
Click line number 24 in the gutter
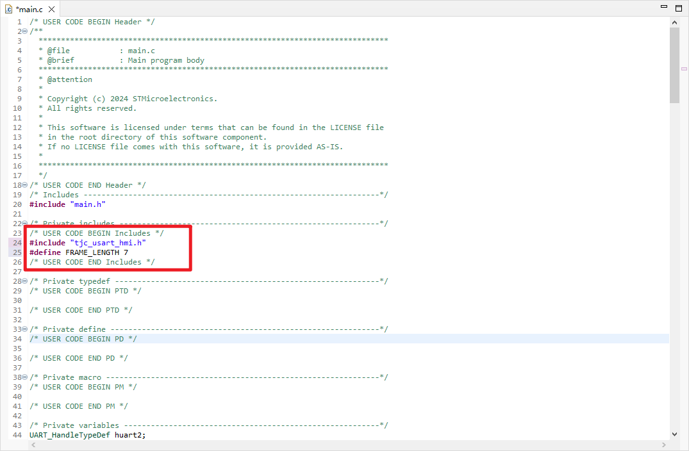click(x=17, y=243)
